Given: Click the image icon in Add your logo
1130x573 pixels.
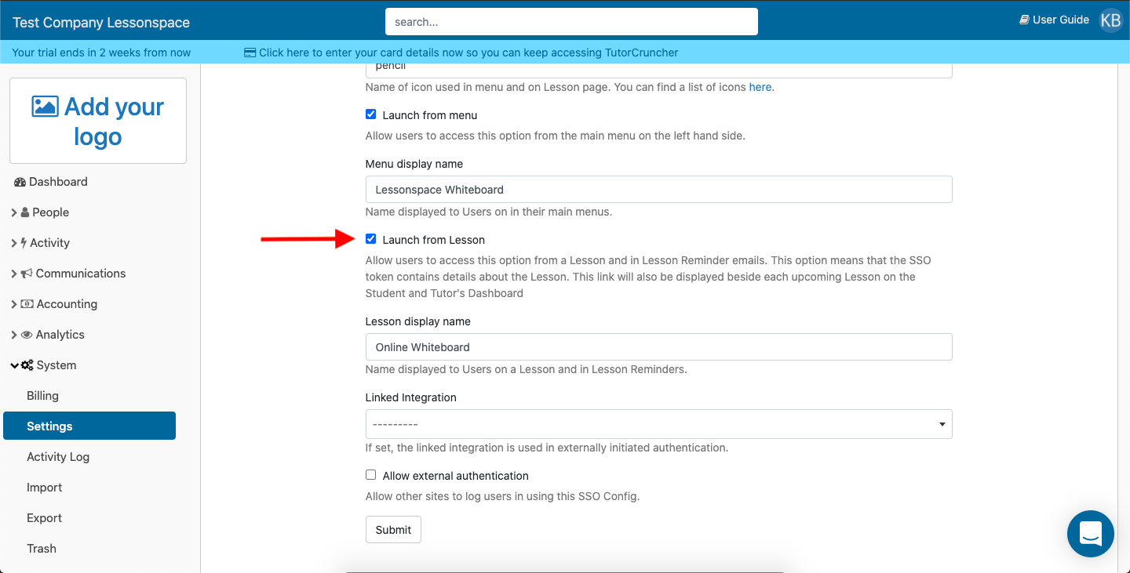Looking at the screenshot, I should pos(45,106).
